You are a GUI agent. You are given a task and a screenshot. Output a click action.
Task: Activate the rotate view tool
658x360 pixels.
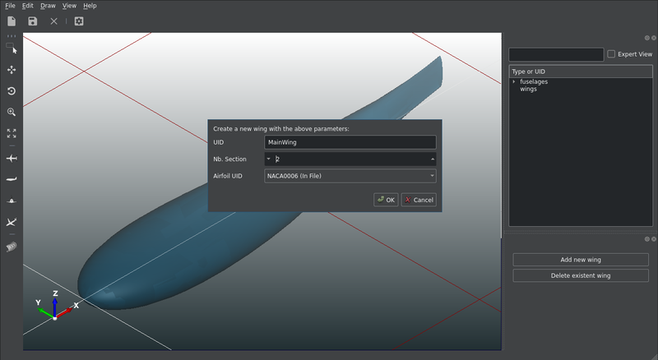point(12,91)
